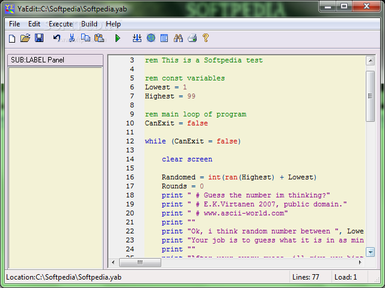Open the Edit menu
Image resolution: width=385 pixels, height=288 pixels.
coord(34,24)
